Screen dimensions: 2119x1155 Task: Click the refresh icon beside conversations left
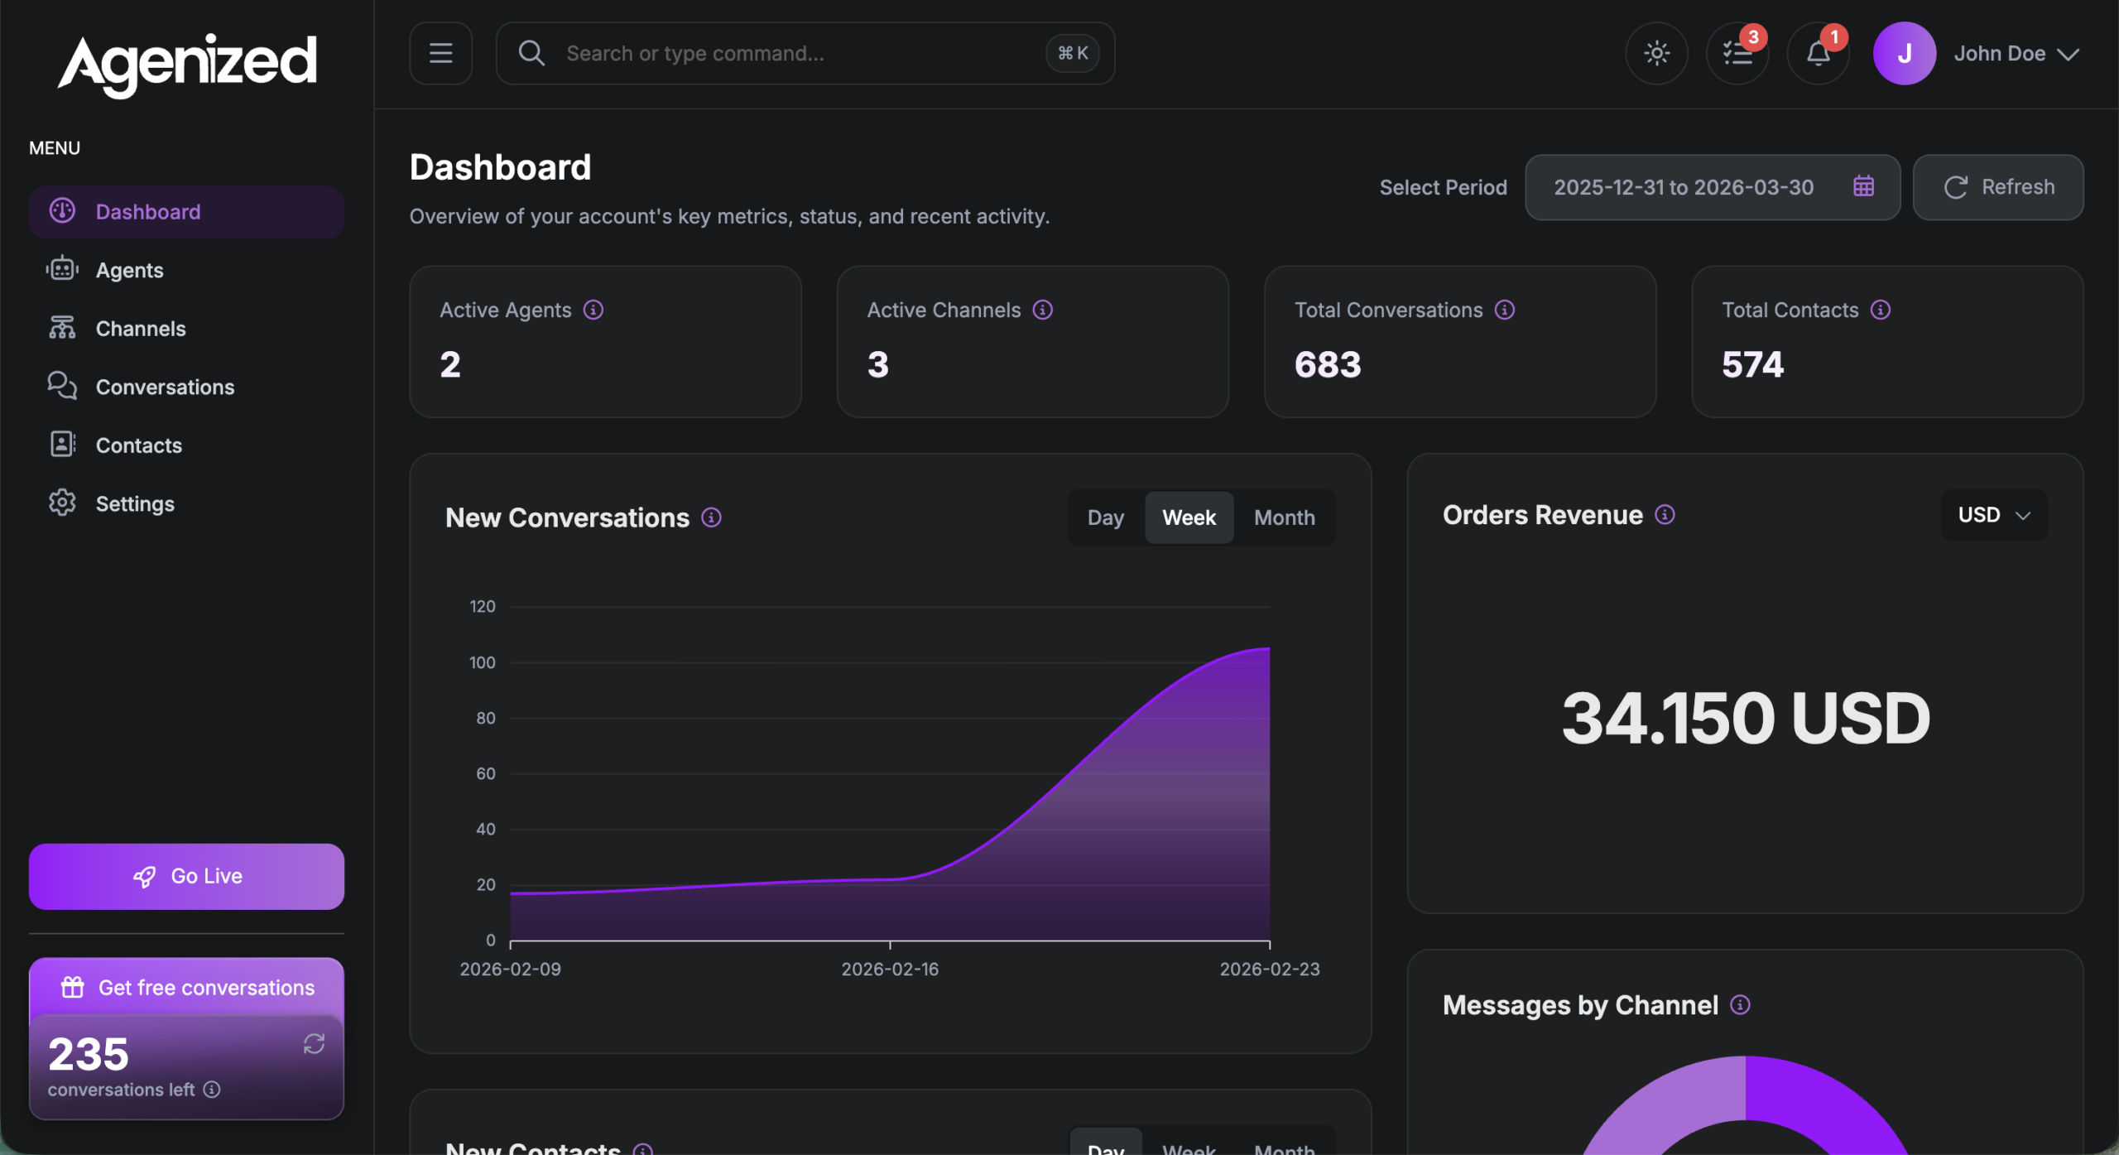coord(314,1043)
